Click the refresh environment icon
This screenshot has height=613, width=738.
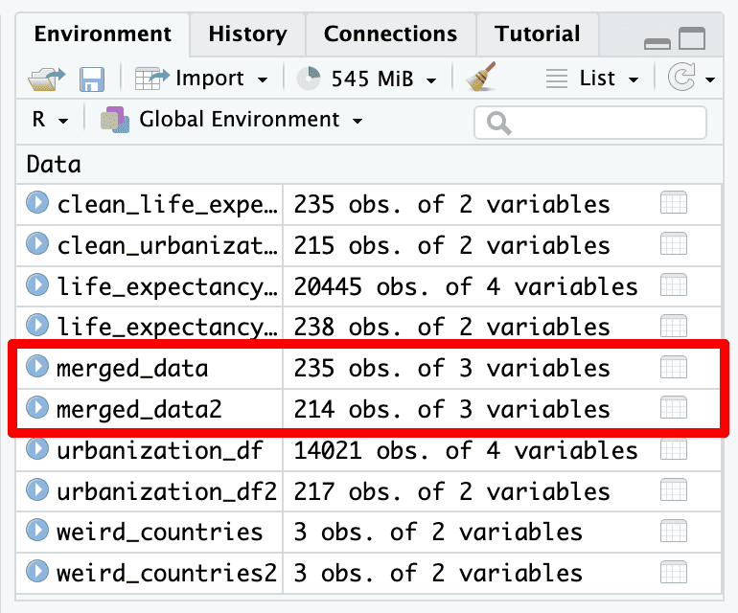(681, 79)
